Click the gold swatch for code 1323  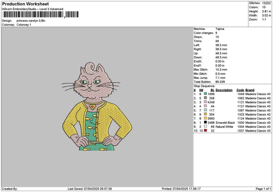[x=205, y=114]
